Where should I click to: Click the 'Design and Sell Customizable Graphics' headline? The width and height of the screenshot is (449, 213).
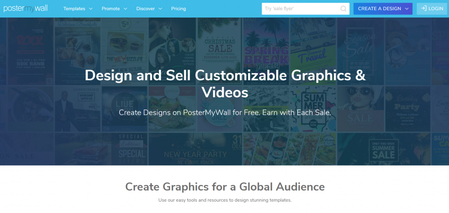[225, 84]
